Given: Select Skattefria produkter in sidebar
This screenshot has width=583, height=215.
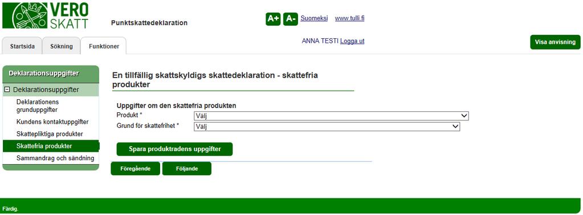Looking at the screenshot, I should click(x=51, y=146).
